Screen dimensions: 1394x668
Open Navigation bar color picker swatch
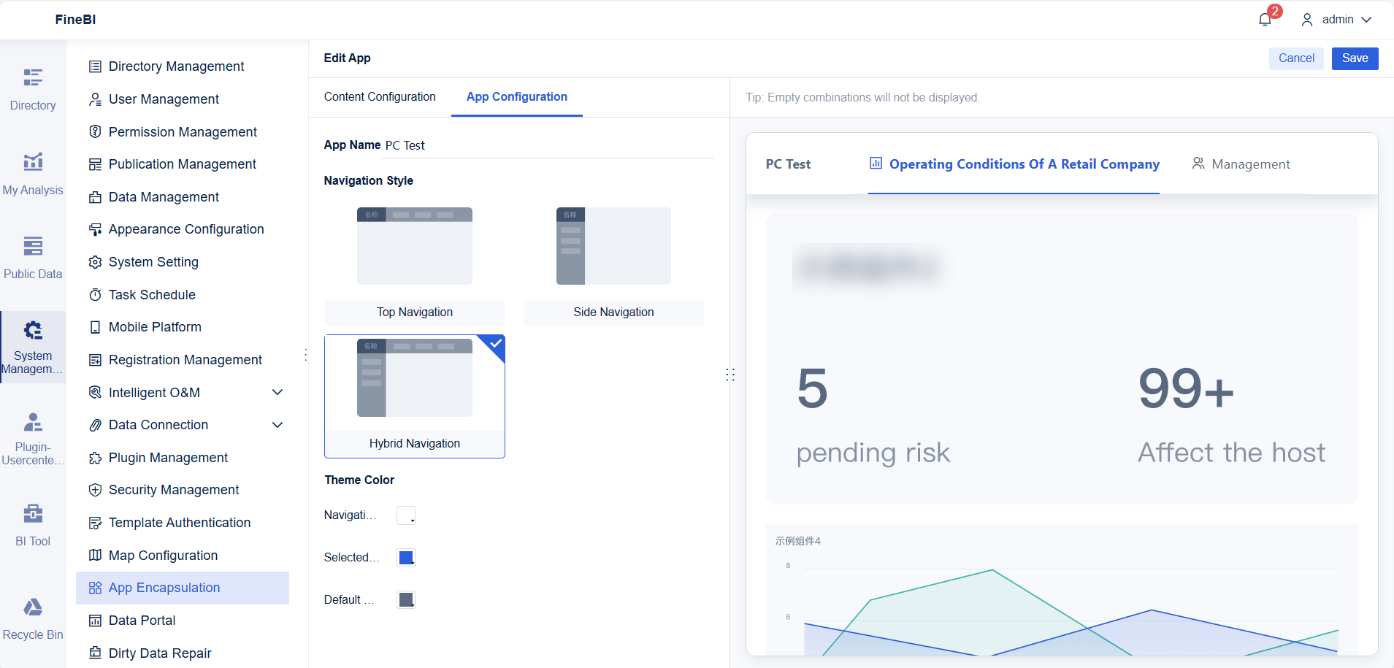point(406,515)
